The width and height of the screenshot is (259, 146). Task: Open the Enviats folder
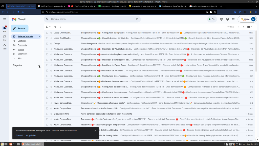[21, 49]
